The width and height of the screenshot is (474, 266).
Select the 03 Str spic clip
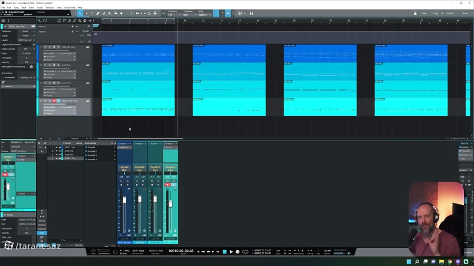coord(320,53)
